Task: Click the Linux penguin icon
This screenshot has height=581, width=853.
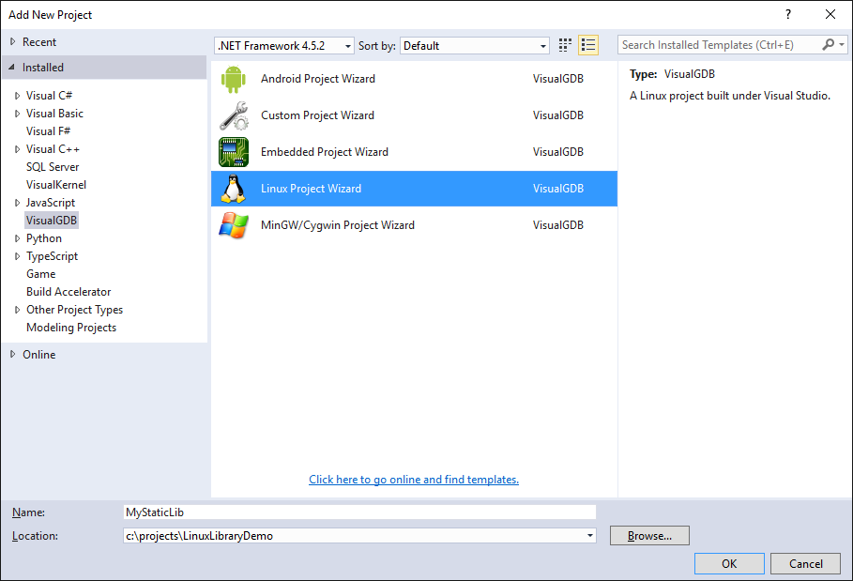Action: pyautogui.click(x=233, y=189)
